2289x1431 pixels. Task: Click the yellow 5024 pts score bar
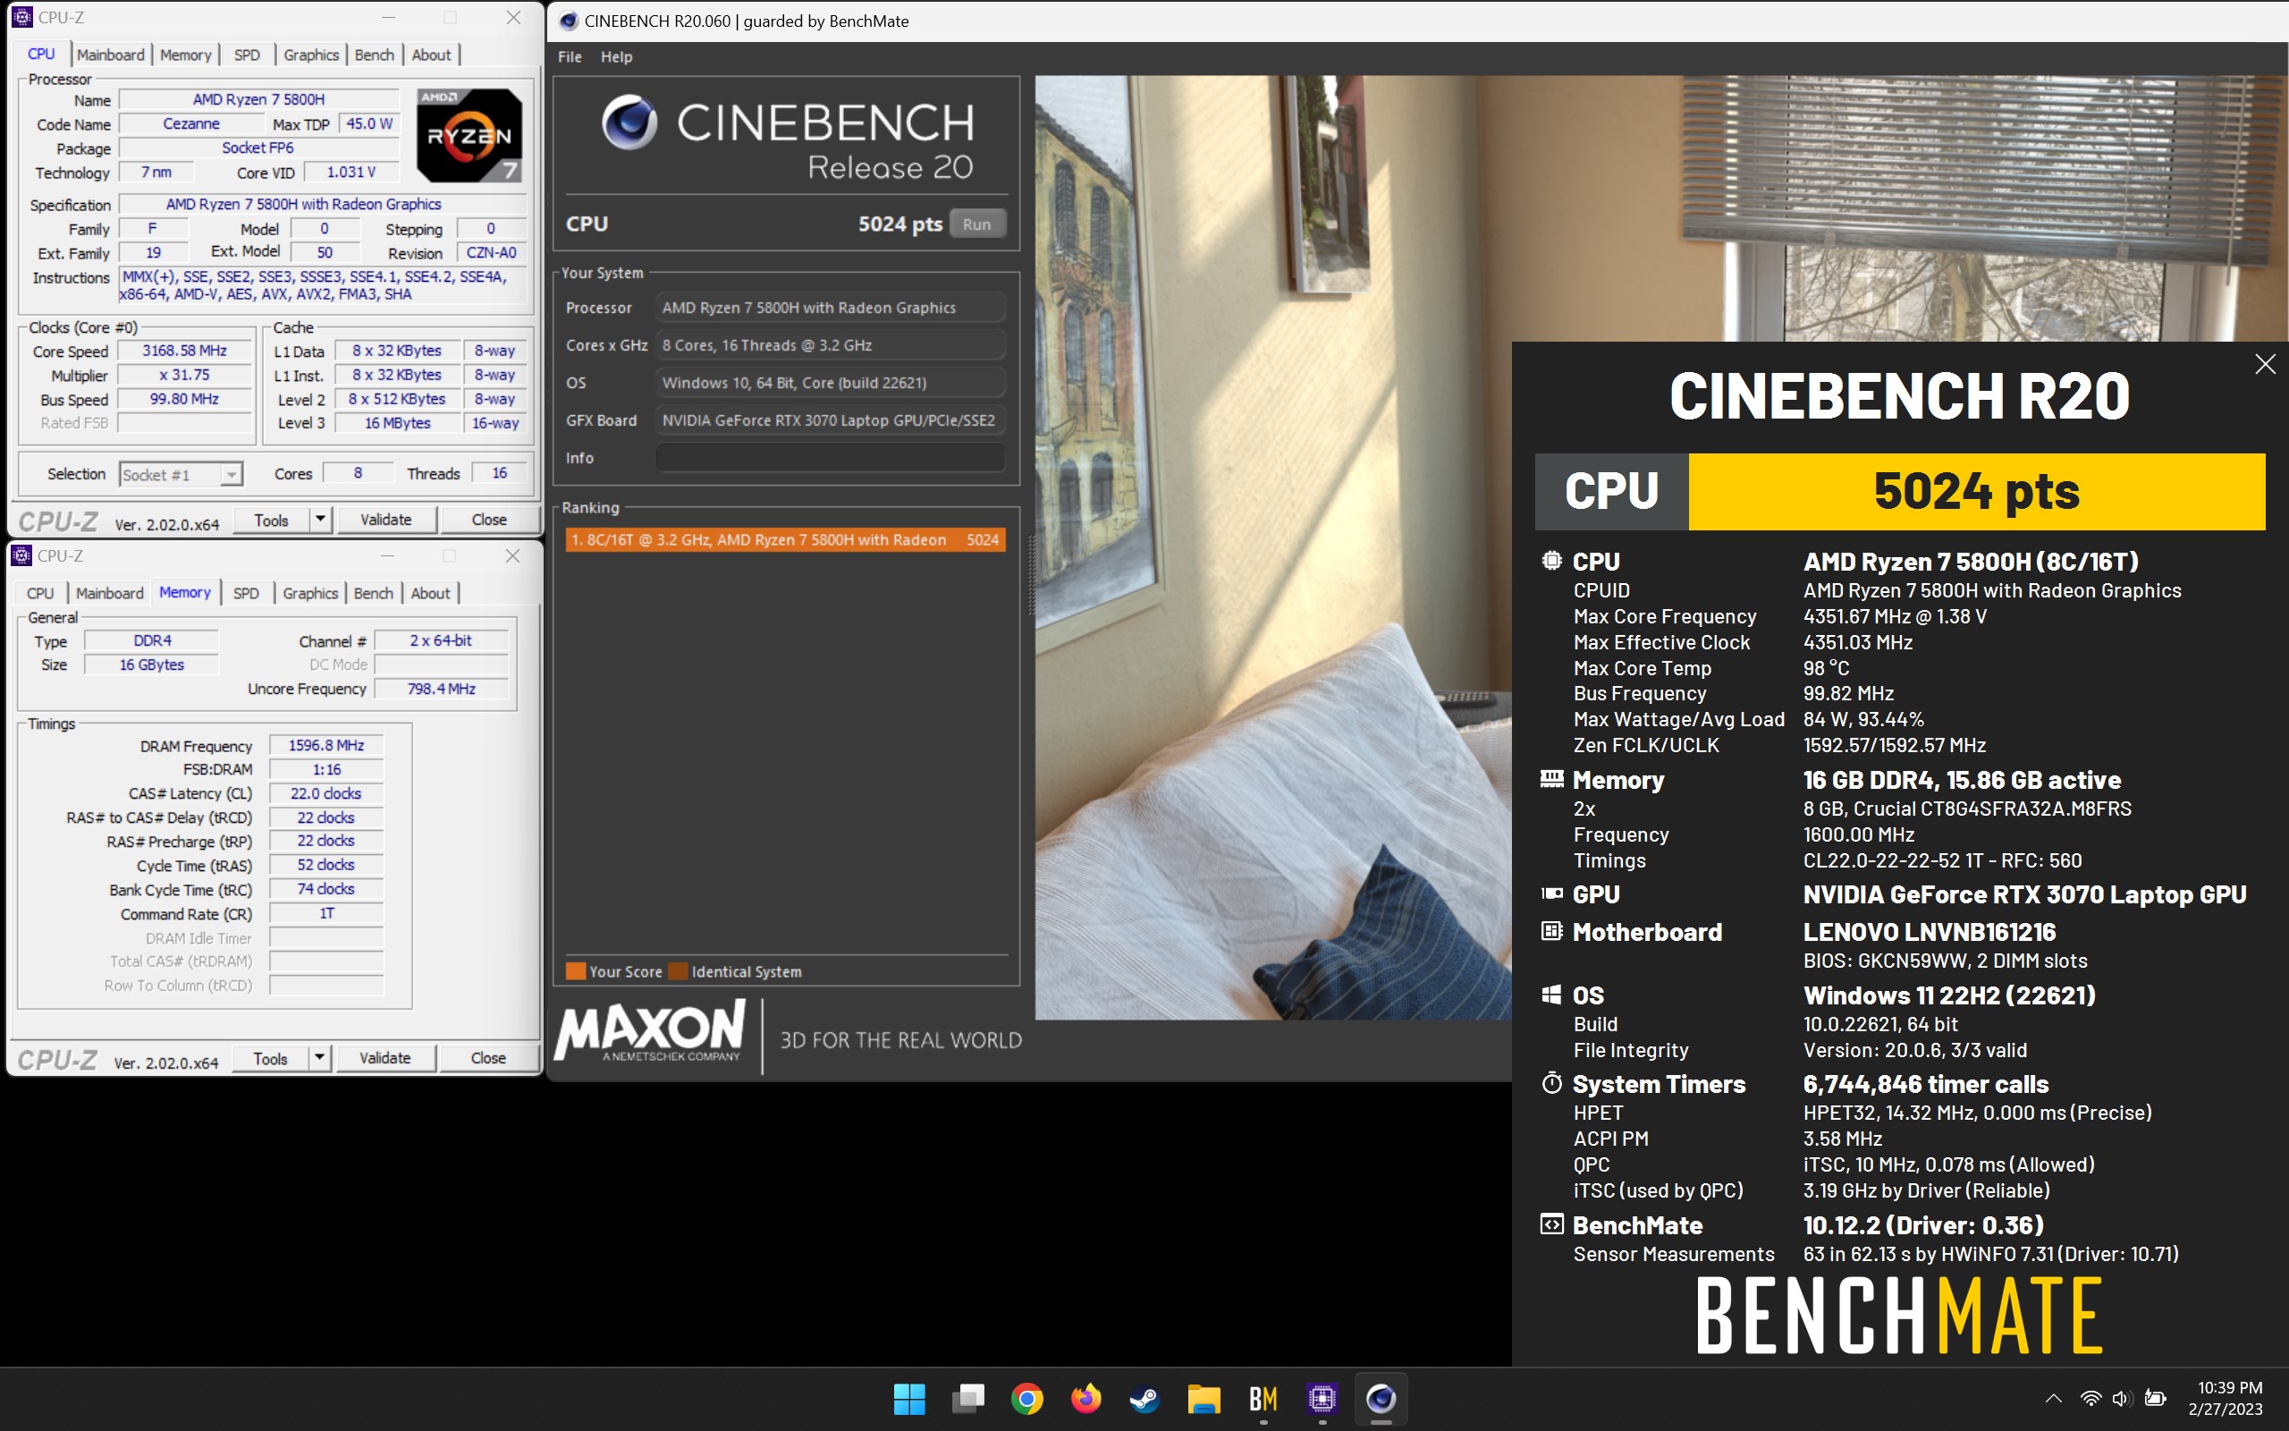coord(1976,491)
